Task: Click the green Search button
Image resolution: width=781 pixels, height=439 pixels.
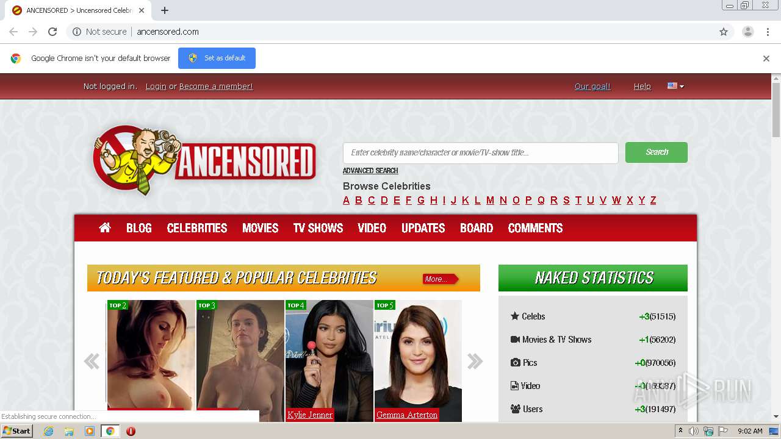Action: pos(657,152)
